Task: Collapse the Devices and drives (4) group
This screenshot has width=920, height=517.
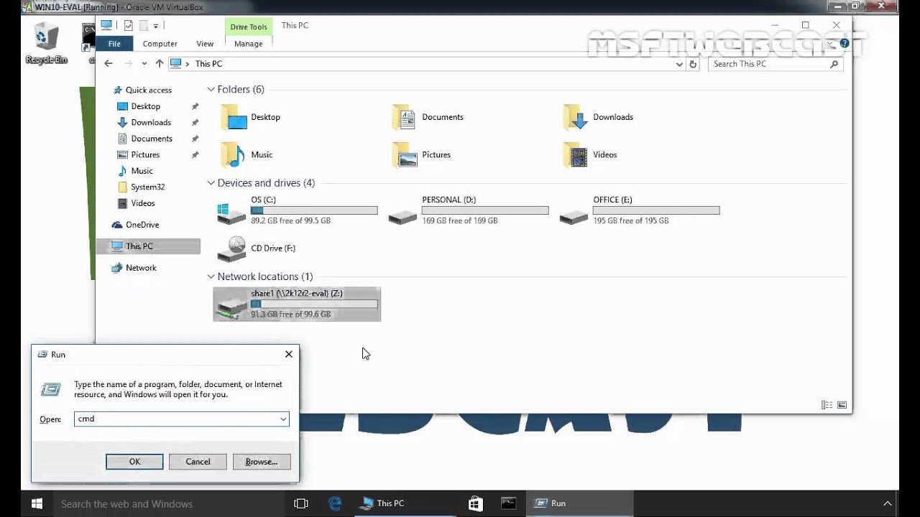Action: pos(211,182)
